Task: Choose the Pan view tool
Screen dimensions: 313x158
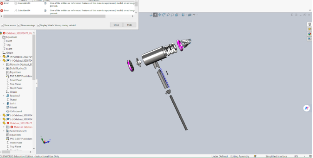Action: 160,15
